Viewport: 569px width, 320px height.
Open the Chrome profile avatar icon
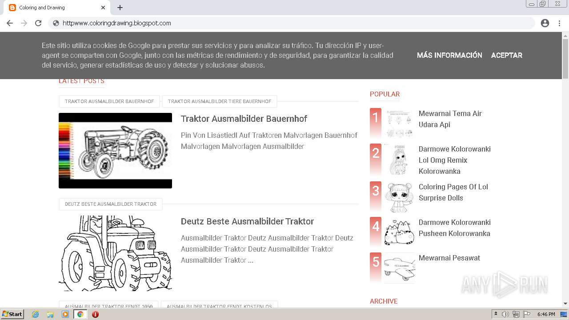(x=545, y=23)
